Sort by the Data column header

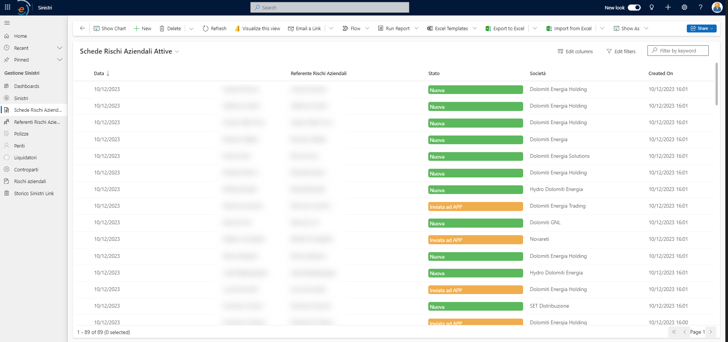tap(102, 74)
